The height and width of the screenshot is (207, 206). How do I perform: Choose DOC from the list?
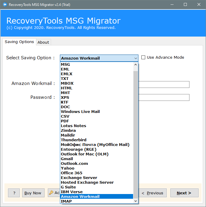click(97, 107)
